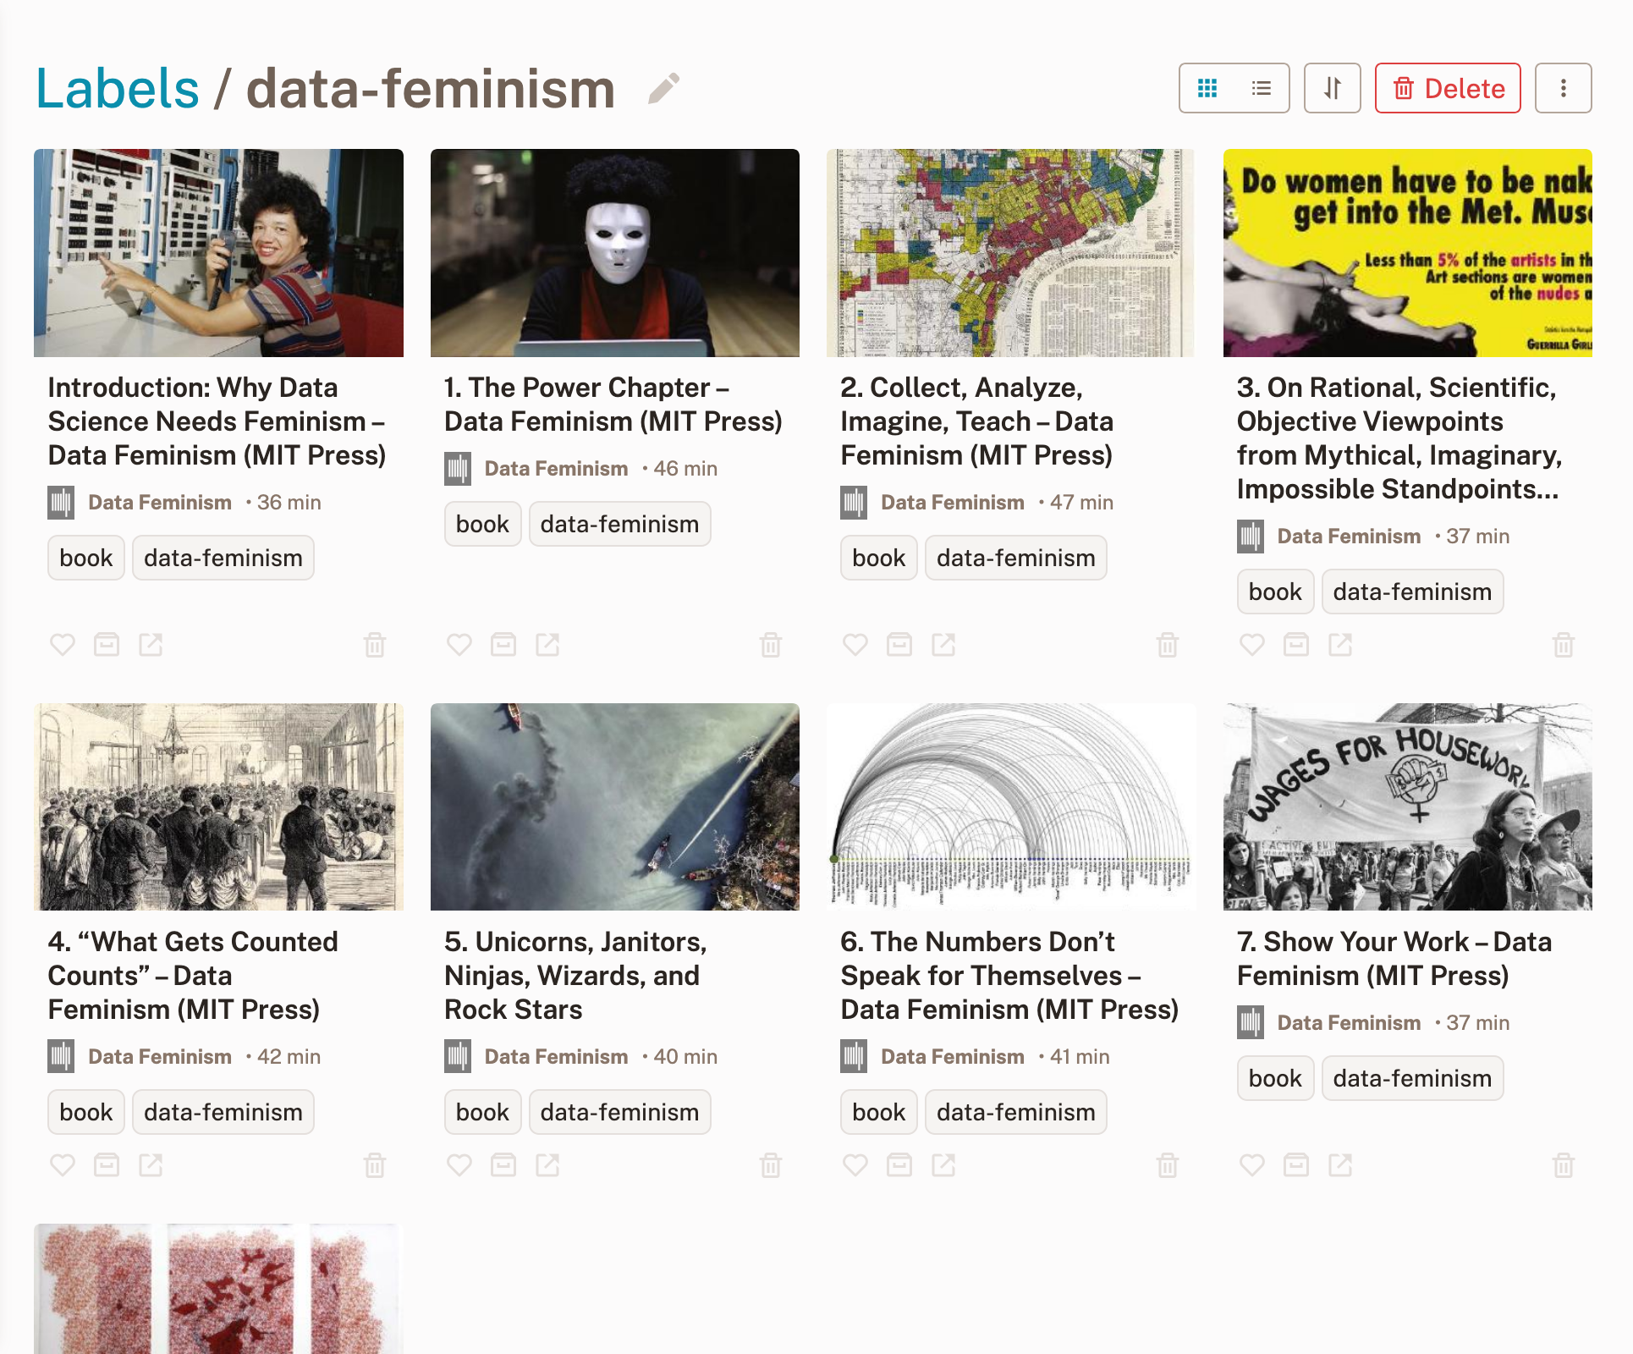
Task: Click data-feminism tag on Numbers Don't Speak card
Action: pyautogui.click(x=1015, y=1112)
